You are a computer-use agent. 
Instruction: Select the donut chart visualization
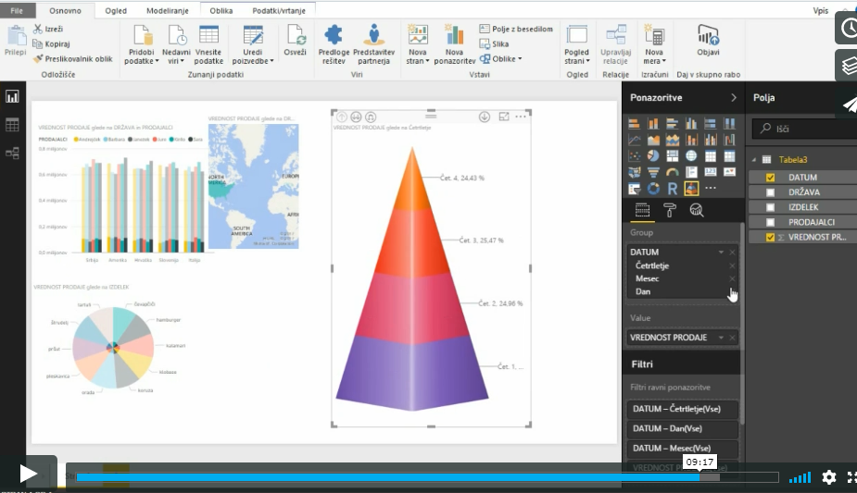(653, 189)
